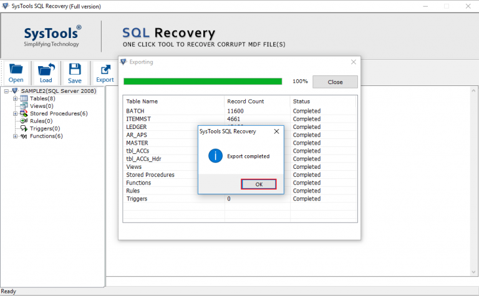The height and width of the screenshot is (296, 479).
Task: Select the Views(0) icon in tree
Action: [x=24, y=106]
